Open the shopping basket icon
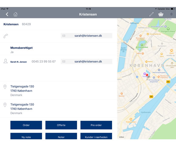 click(x=161, y=14)
